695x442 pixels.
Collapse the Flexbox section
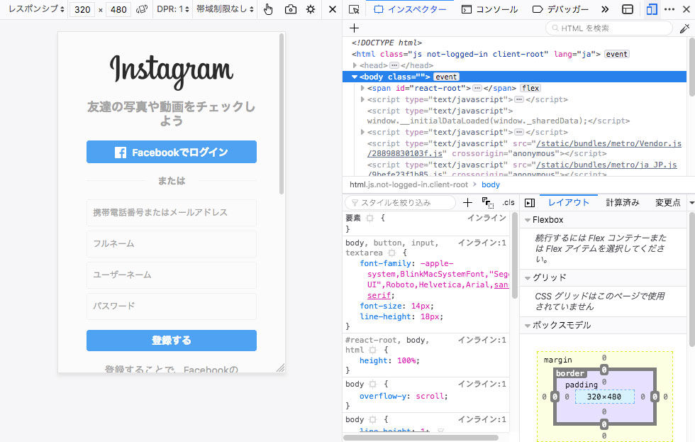(528, 220)
